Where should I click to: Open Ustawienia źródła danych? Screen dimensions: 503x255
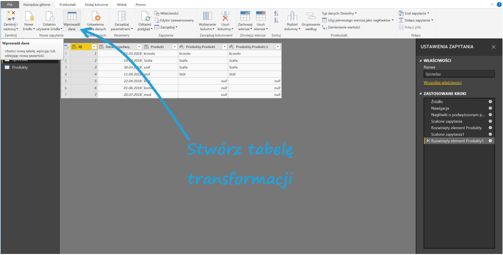pos(95,16)
